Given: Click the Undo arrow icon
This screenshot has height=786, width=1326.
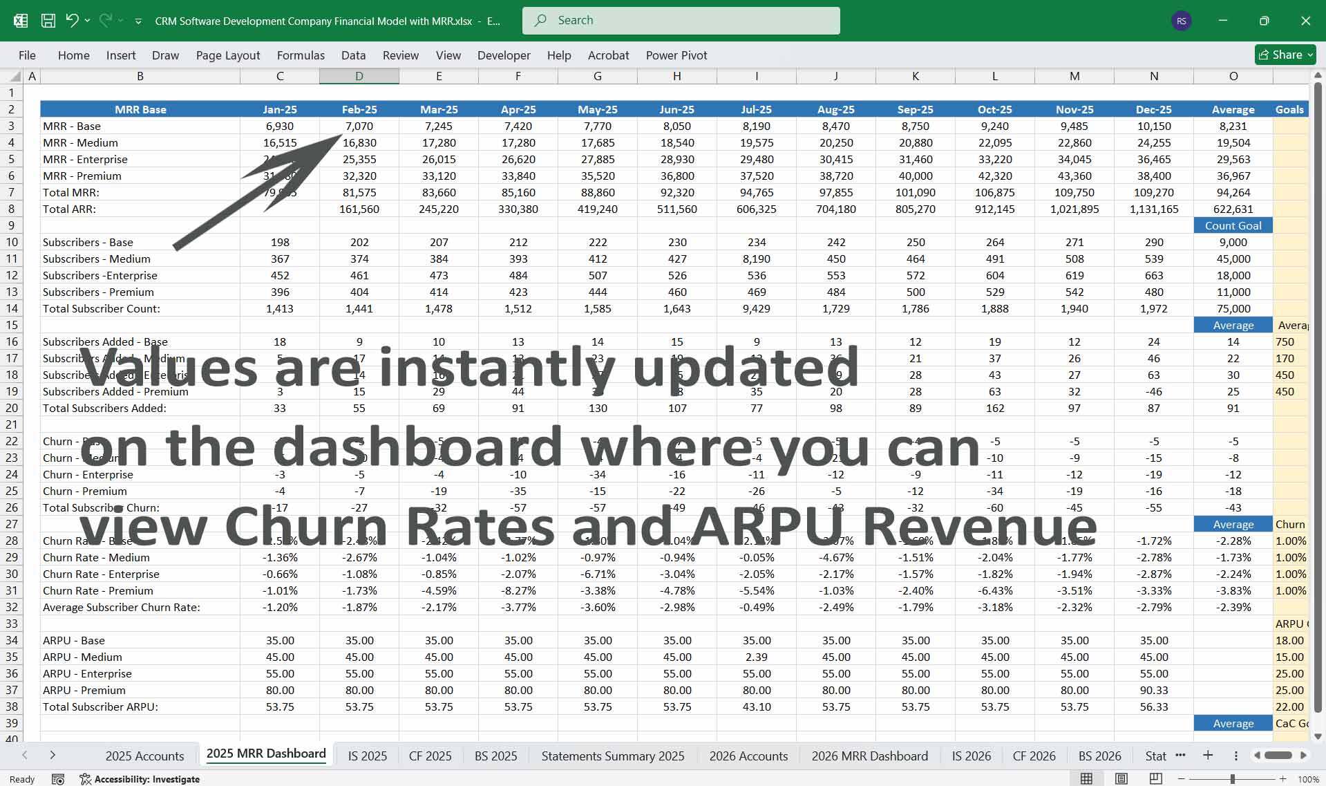Looking at the screenshot, I should click(x=72, y=21).
